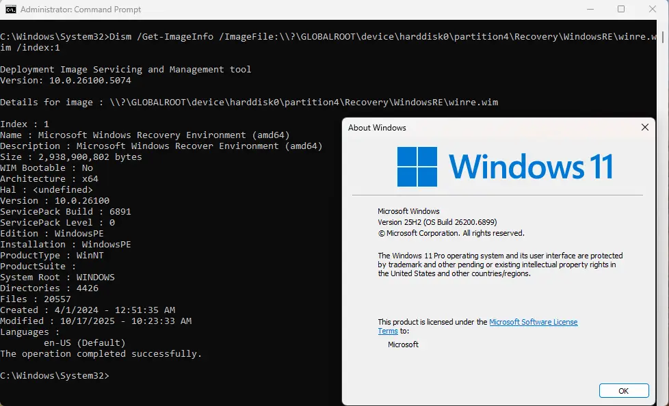669x406 pixels.
Task: Click the 'Installation : WindowsPE' line
Action: 65,245
